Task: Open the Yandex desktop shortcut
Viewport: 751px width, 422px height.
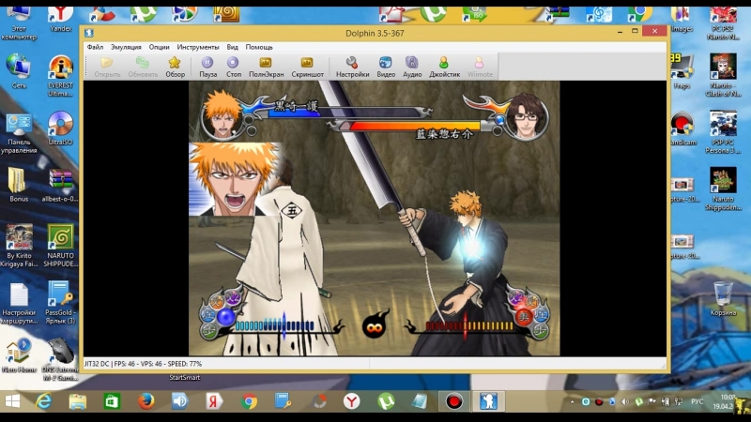Action: click(x=60, y=19)
